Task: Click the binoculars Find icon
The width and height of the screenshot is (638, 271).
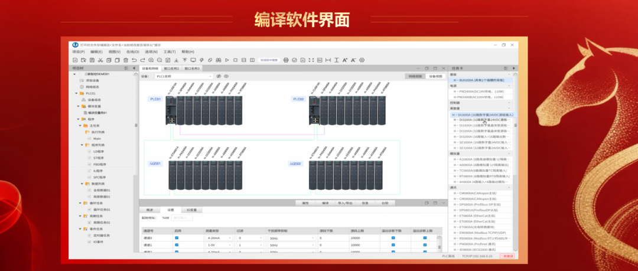Action: tap(218, 60)
